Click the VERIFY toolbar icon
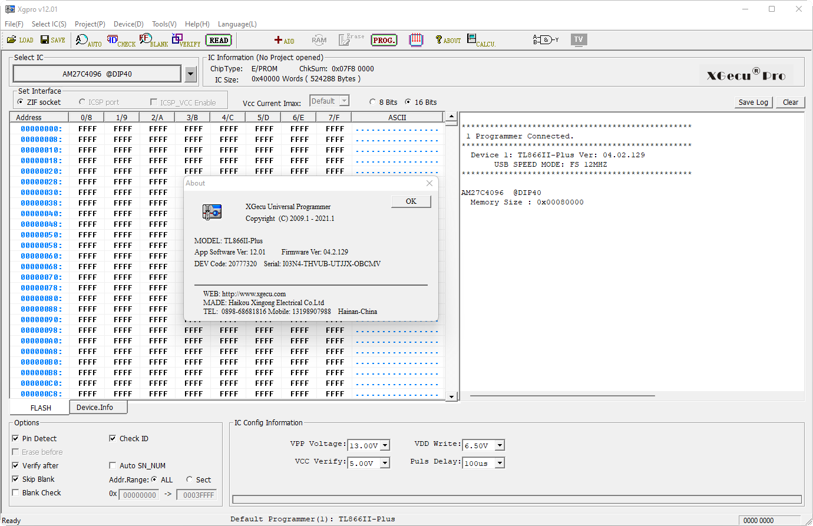The width and height of the screenshot is (813, 526). 186,40
